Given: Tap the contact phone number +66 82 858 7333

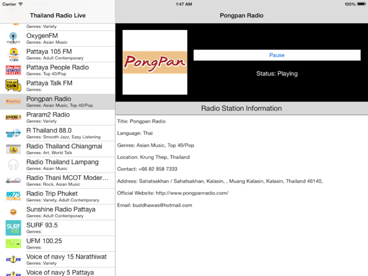Looking at the screenshot, I should pyautogui.click(x=158, y=169).
